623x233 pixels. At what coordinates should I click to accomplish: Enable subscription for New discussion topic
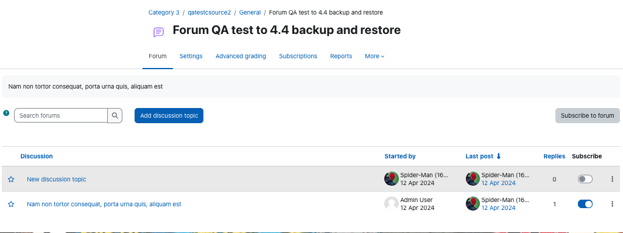[x=585, y=179]
